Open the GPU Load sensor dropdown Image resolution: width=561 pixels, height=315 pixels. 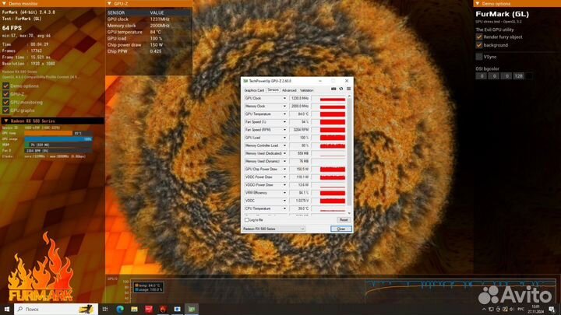coord(284,138)
